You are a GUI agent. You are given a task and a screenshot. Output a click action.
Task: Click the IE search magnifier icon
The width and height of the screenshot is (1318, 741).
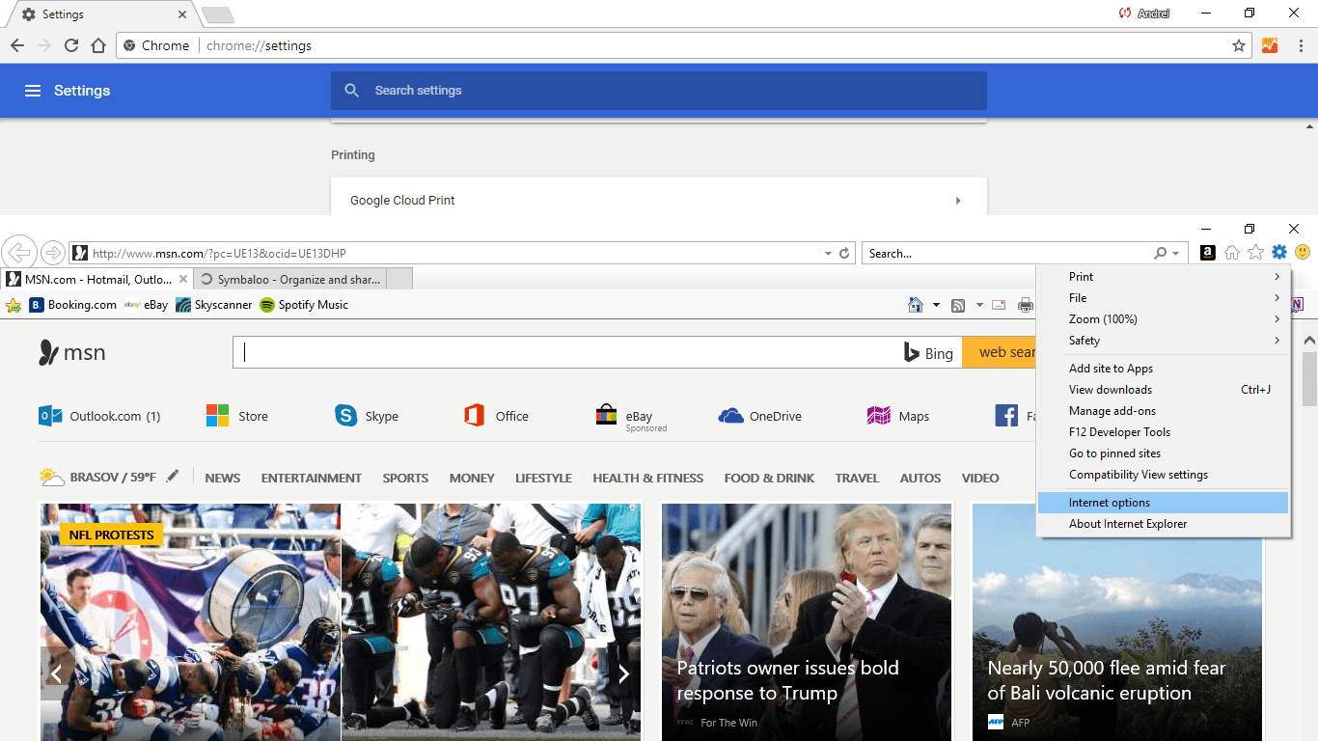tap(1161, 253)
